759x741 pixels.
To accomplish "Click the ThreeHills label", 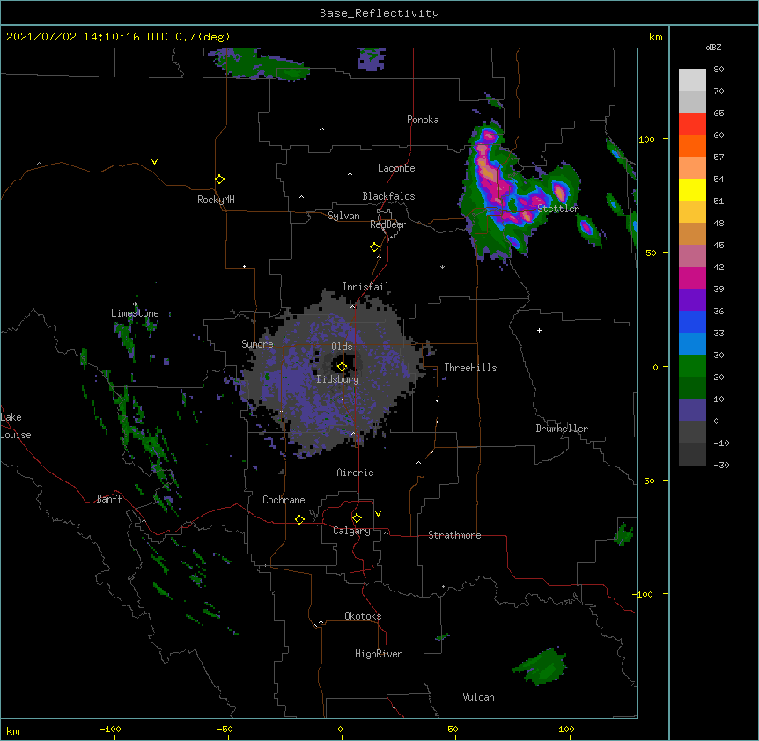I will (x=470, y=368).
